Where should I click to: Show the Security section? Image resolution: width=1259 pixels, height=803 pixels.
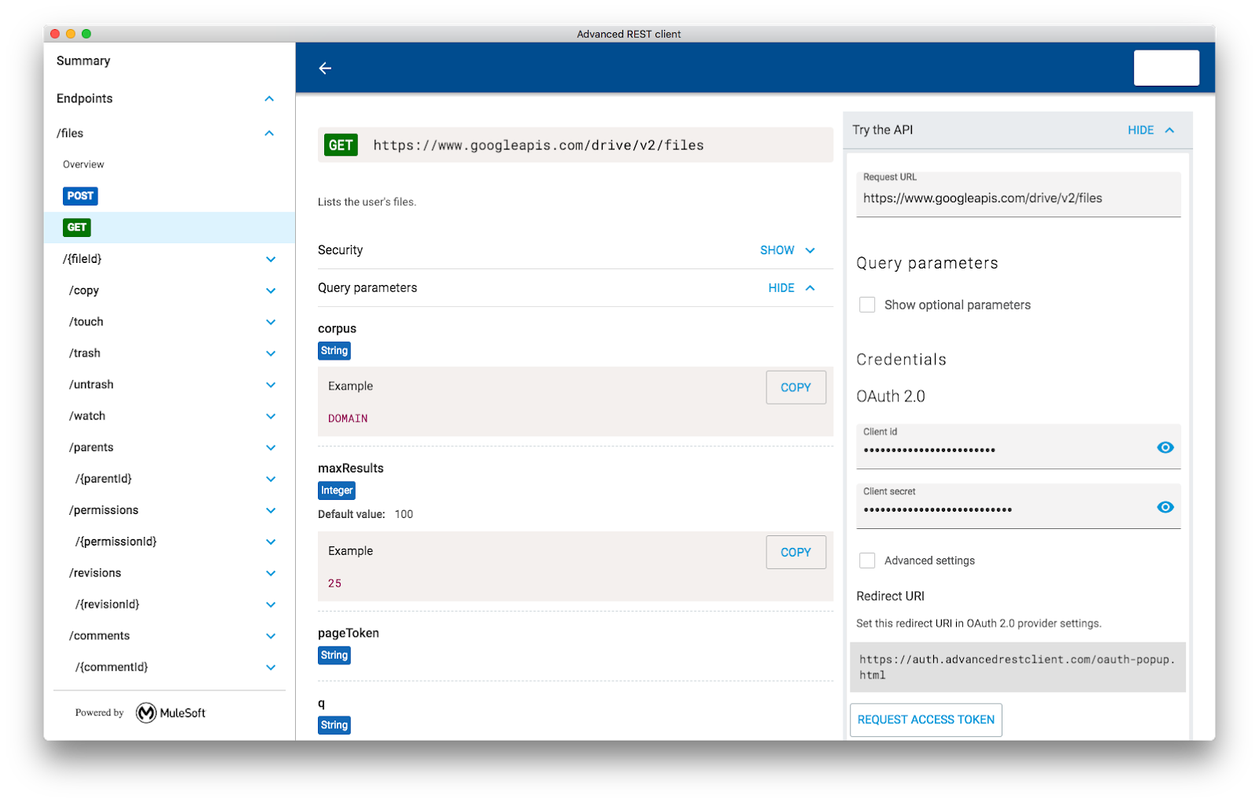[x=787, y=250]
